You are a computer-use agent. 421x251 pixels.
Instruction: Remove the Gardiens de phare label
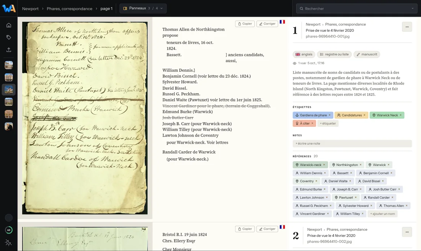pos(330,115)
